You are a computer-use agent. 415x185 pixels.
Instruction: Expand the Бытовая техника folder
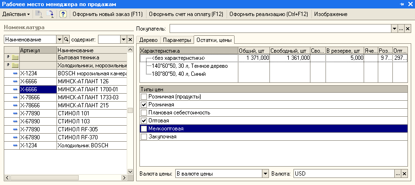coord(8,57)
